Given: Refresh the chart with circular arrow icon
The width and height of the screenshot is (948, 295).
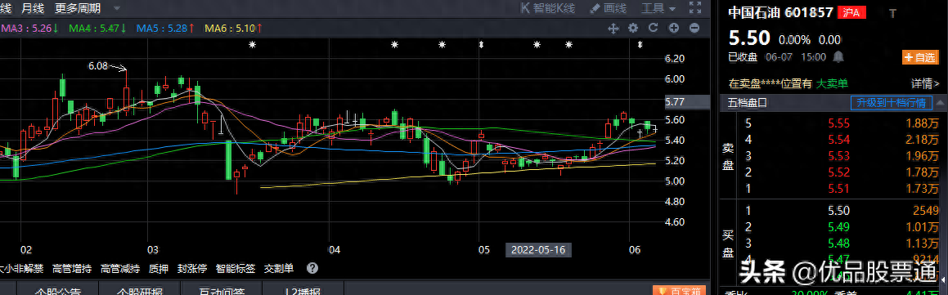Looking at the screenshot, I should point(653,28).
